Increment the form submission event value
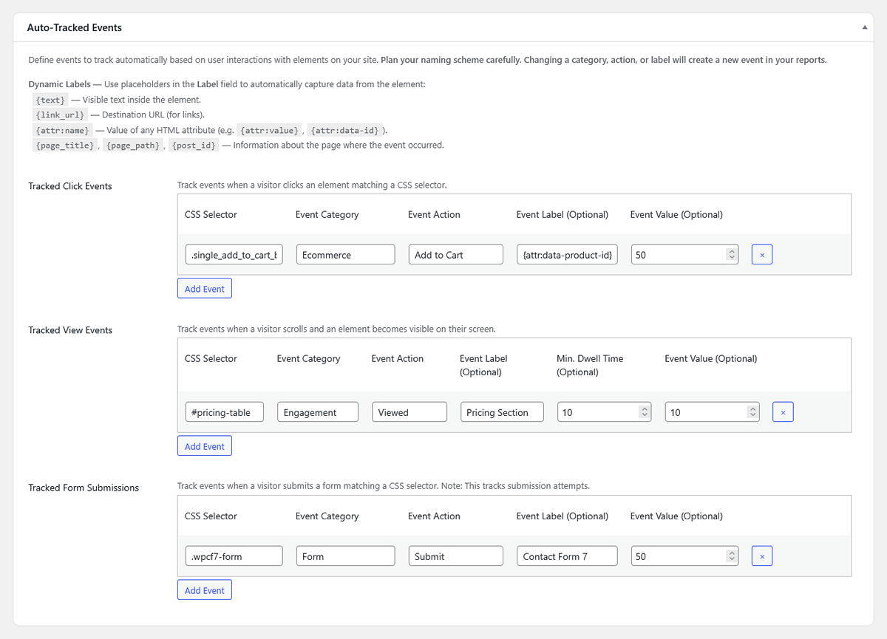 (x=730, y=553)
